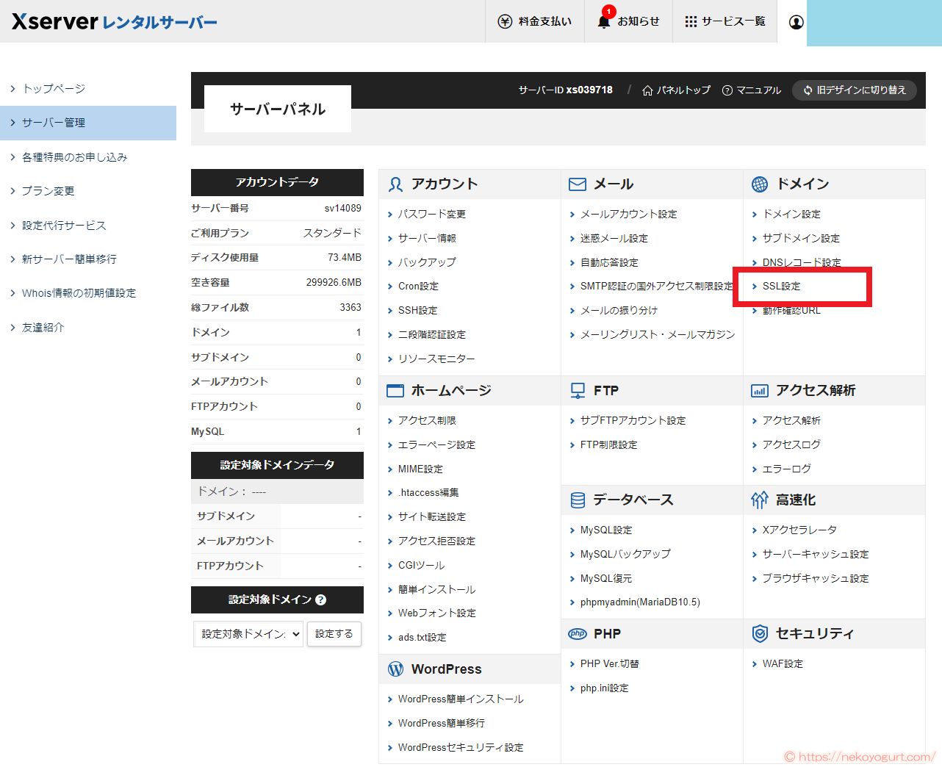Click the データベース stacked-disks icon
The width and height of the screenshot is (942, 767).
[x=578, y=500]
